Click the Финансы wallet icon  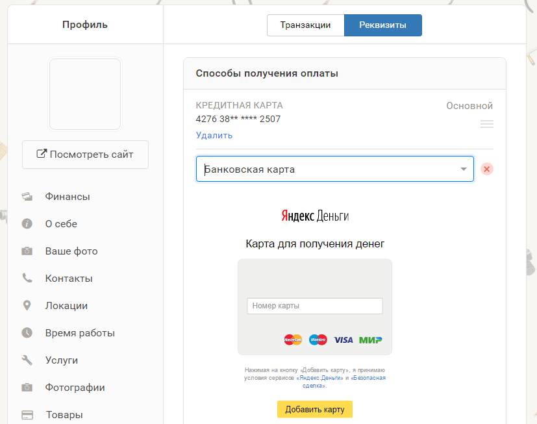click(27, 197)
